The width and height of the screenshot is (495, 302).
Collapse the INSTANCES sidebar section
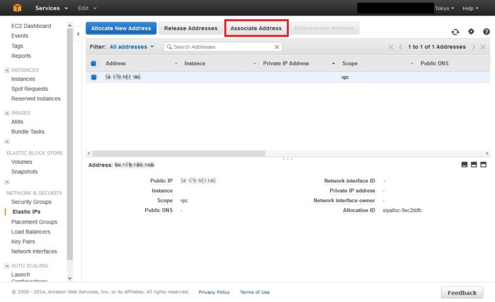click(x=7, y=70)
